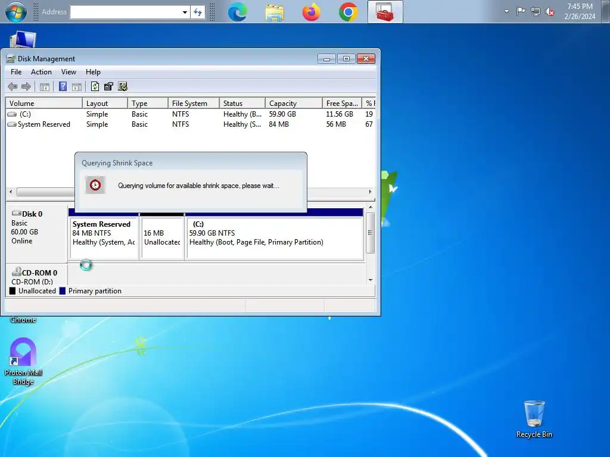This screenshot has width=610, height=457.
Task: Select the (C:) 59.90 GB NTFS partition block
Action: 275,237
